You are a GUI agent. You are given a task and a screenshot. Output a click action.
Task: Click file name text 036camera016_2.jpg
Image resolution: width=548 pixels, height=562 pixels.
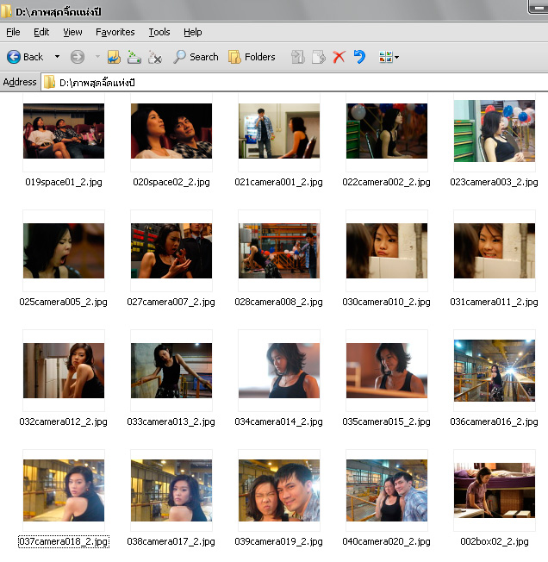[x=495, y=421]
